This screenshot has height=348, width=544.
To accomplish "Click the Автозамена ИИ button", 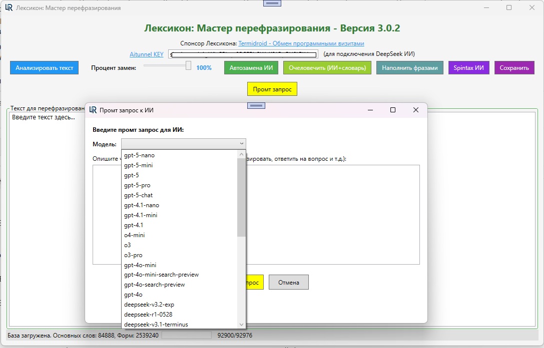I will tap(251, 68).
